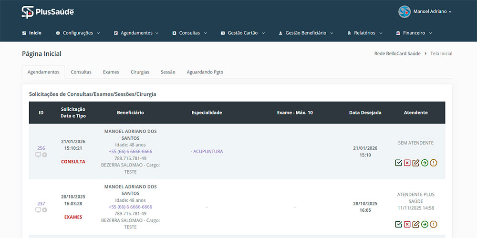Click the green checkmark icon for request 256
This screenshot has width=477, height=238.
pyautogui.click(x=398, y=163)
